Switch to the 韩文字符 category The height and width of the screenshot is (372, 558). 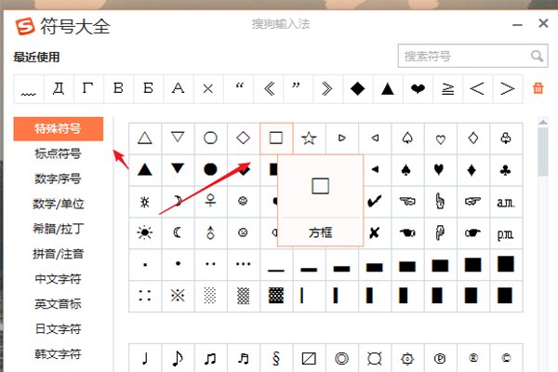59,353
